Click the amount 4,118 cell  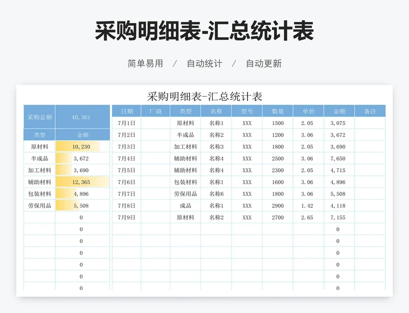tap(339, 205)
